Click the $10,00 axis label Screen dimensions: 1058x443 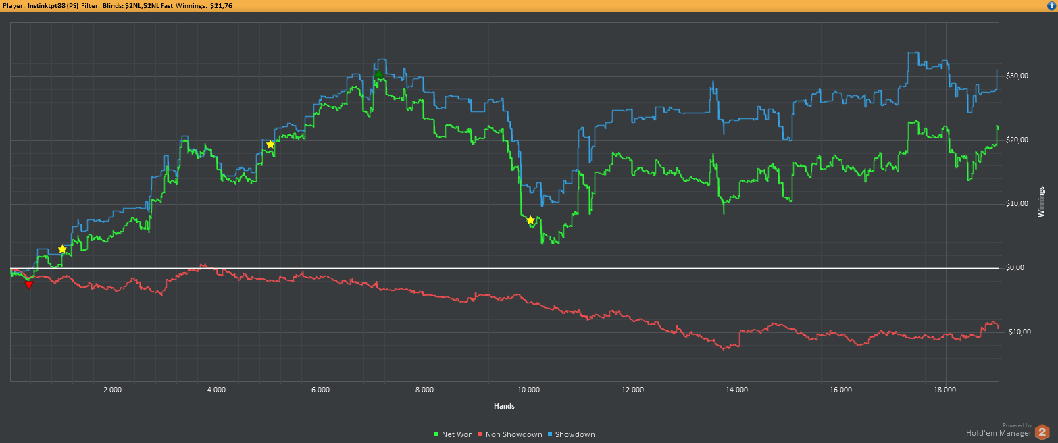point(1017,203)
